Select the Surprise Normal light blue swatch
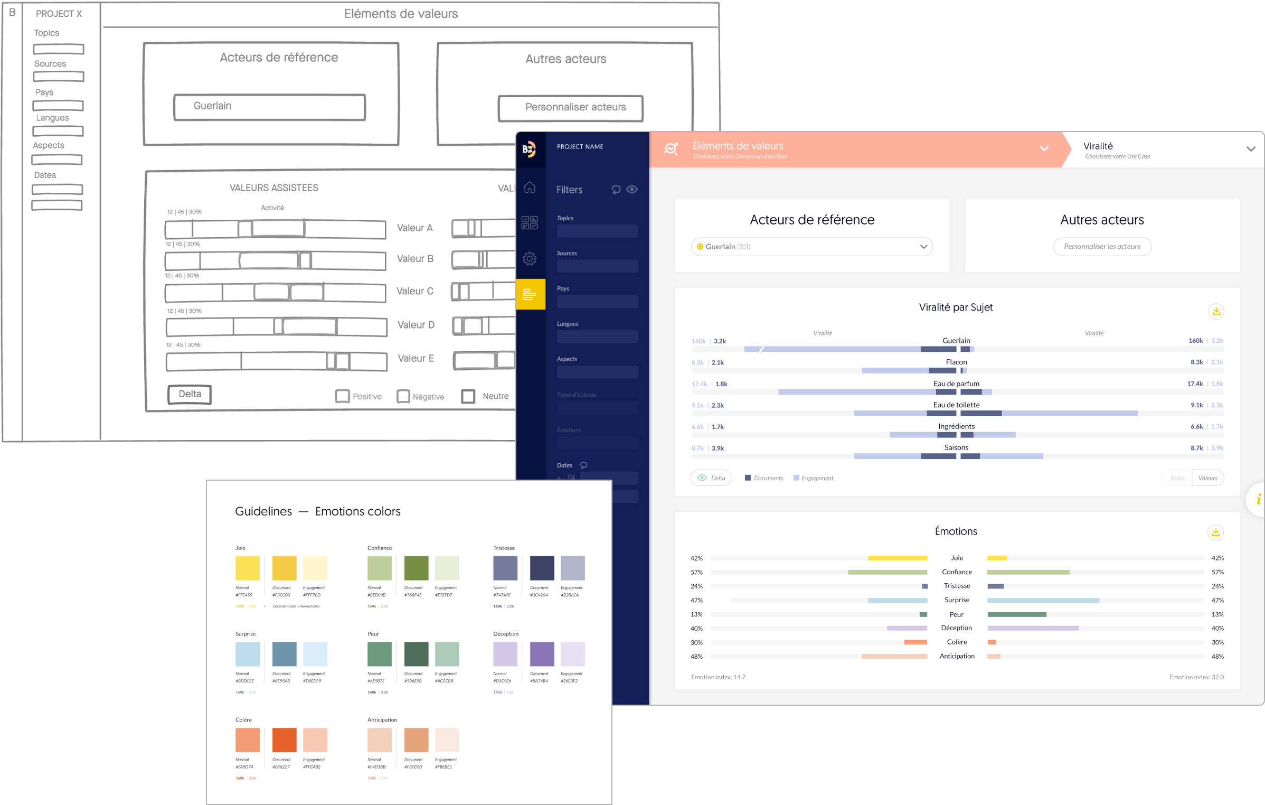 pyautogui.click(x=247, y=654)
